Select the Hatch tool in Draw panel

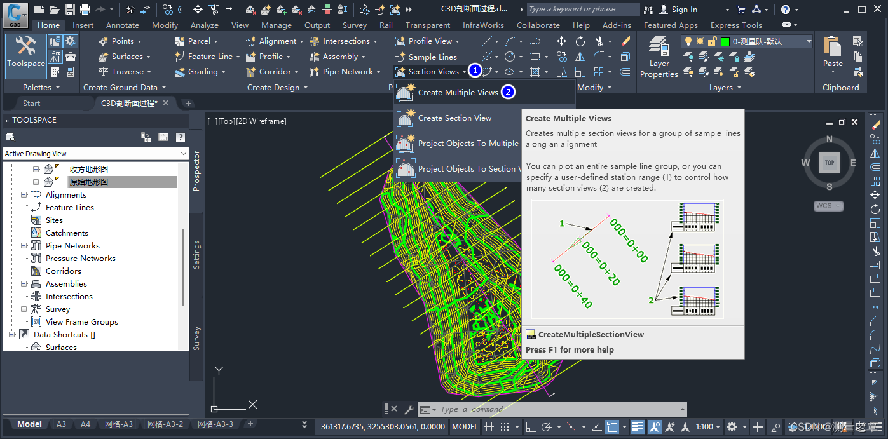[x=535, y=72]
